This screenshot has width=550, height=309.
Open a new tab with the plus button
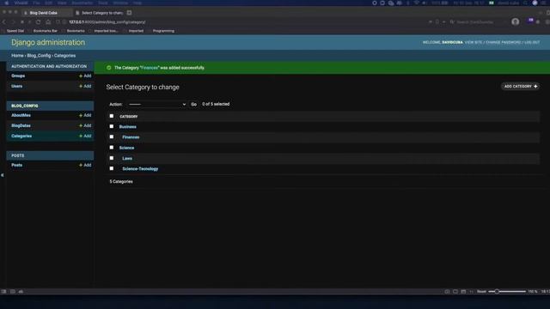point(130,13)
